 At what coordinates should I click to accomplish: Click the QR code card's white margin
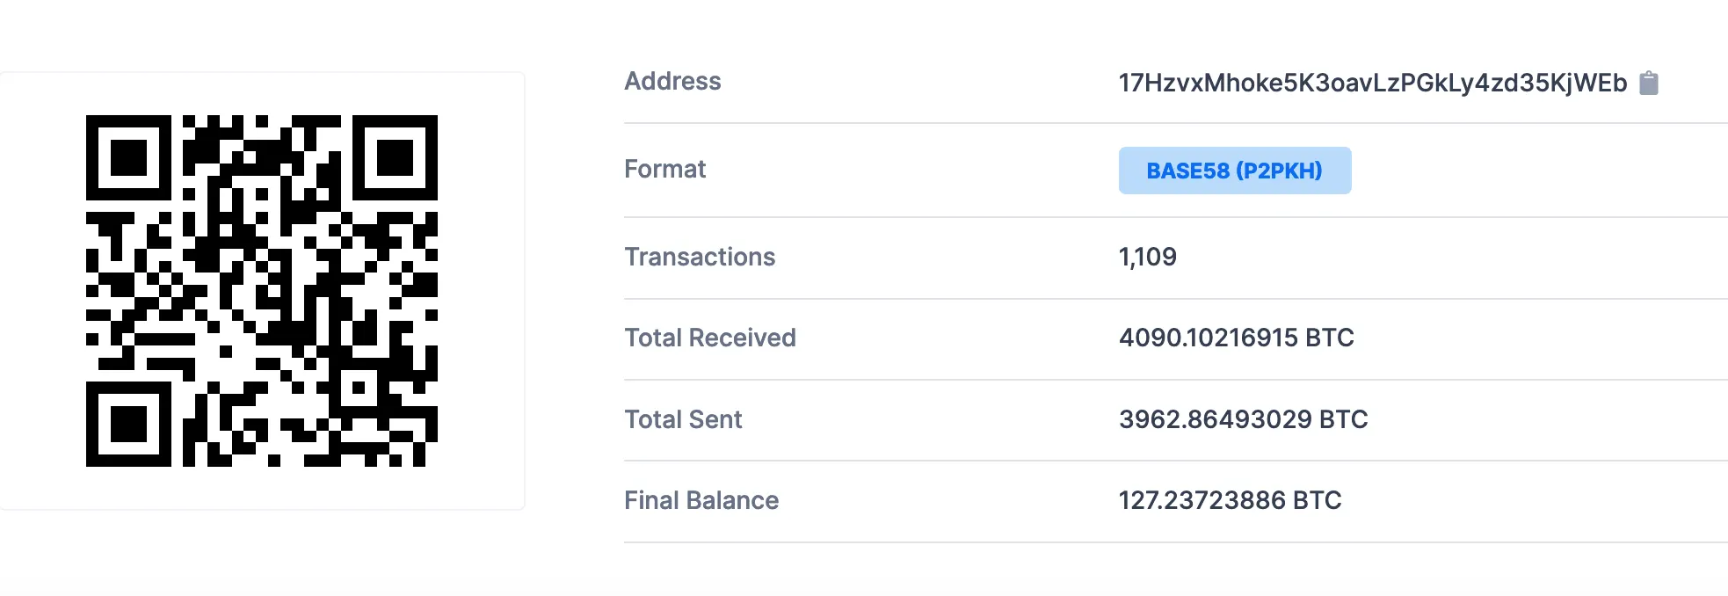(42, 291)
